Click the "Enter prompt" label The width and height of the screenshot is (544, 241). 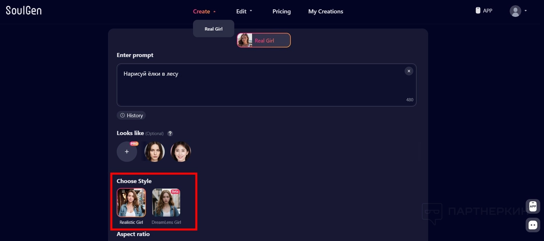tap(135, 55)
